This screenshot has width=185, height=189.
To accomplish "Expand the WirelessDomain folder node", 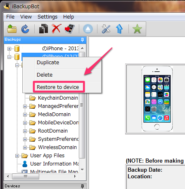I will point(25,147).
